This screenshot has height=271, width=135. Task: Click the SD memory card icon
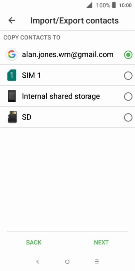(x=12, y=117)
